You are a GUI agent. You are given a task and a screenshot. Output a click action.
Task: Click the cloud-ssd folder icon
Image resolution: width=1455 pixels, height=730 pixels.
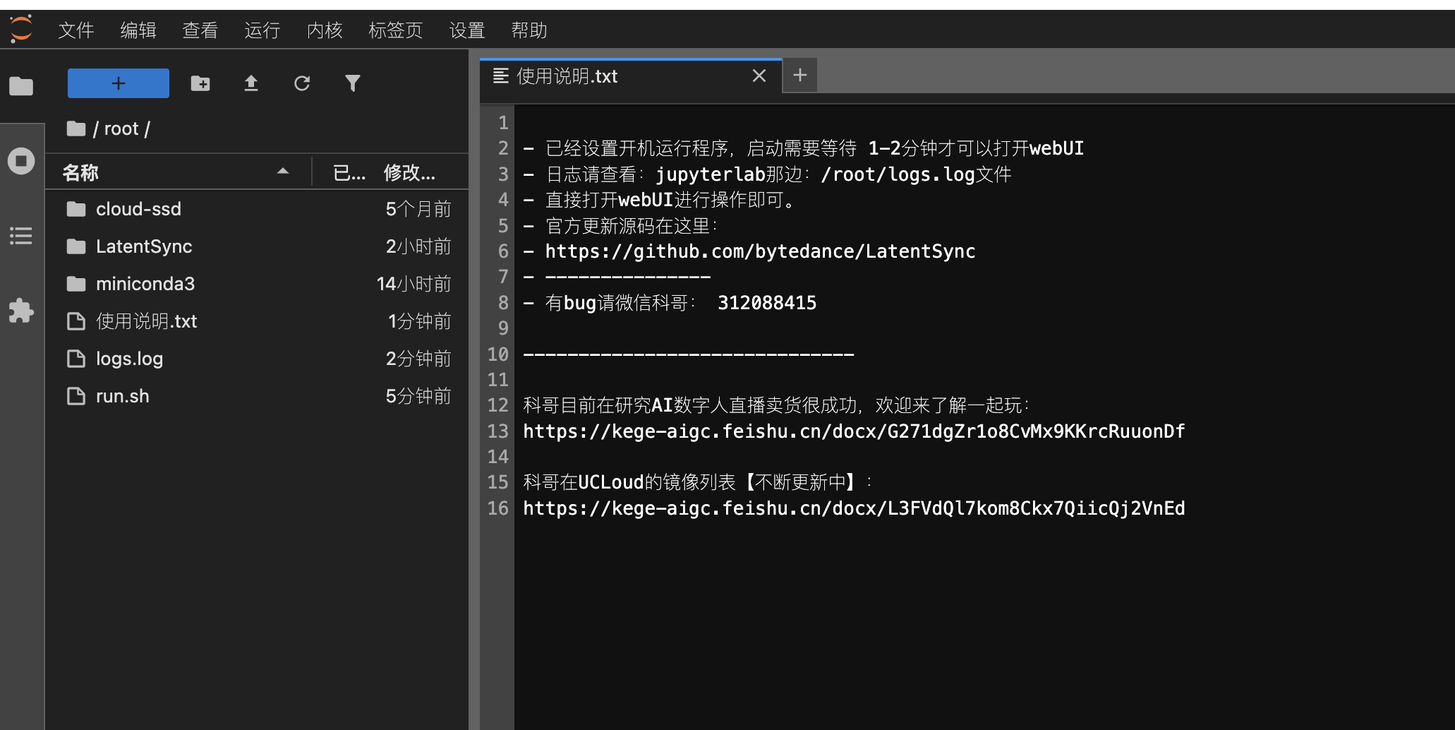coord(76,209)
